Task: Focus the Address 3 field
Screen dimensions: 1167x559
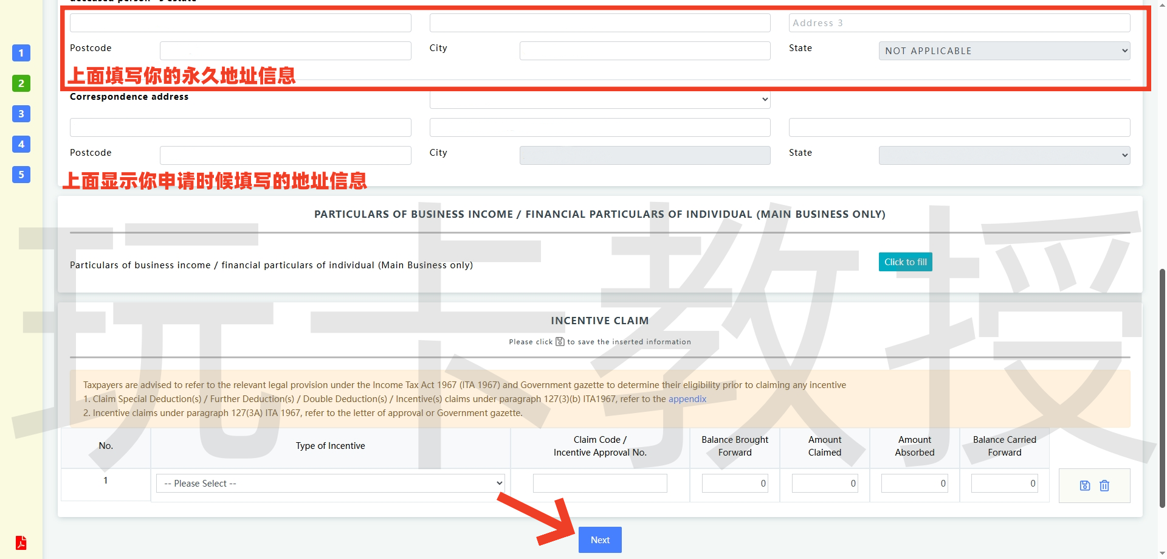Action: pos(959,23)
